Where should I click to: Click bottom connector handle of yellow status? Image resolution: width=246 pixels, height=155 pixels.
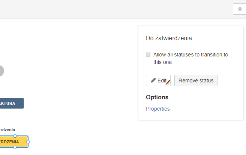pyautogui.click(x=15, y=147)
